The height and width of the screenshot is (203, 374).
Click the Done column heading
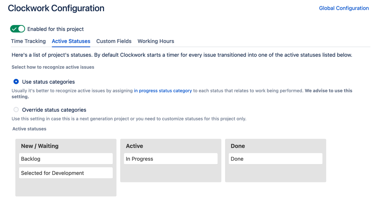(238, 146)
